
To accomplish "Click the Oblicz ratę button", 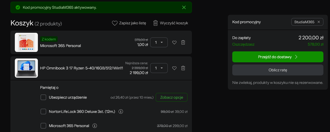I will (x=278, y=70).
